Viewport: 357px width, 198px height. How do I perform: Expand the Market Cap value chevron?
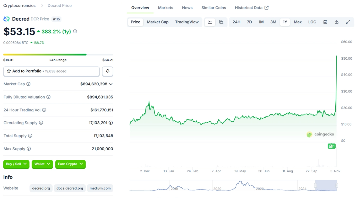pyautogui.click(x=111, y=84)
